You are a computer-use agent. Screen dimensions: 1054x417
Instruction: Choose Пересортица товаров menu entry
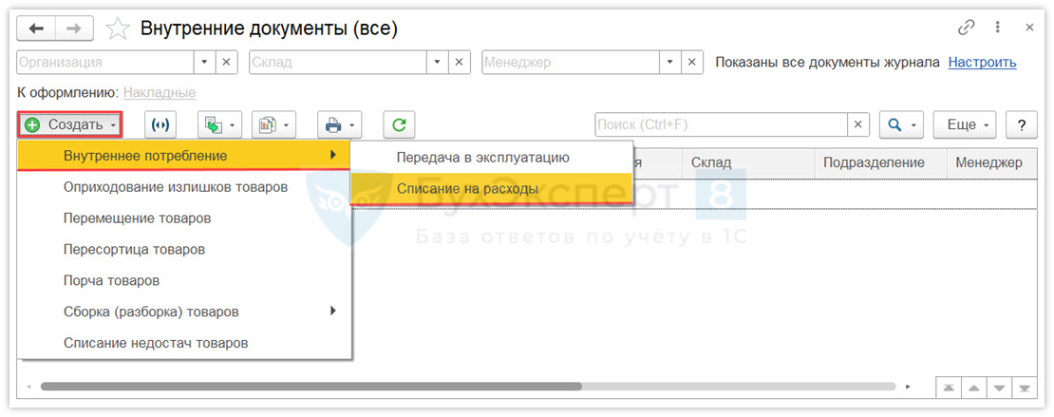184,249
